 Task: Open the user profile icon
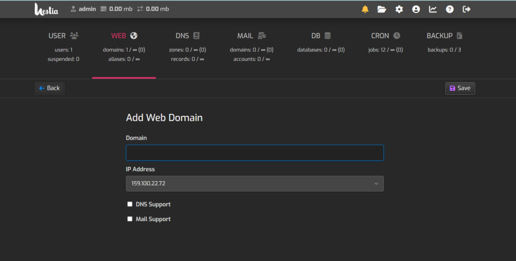point(416,9)
